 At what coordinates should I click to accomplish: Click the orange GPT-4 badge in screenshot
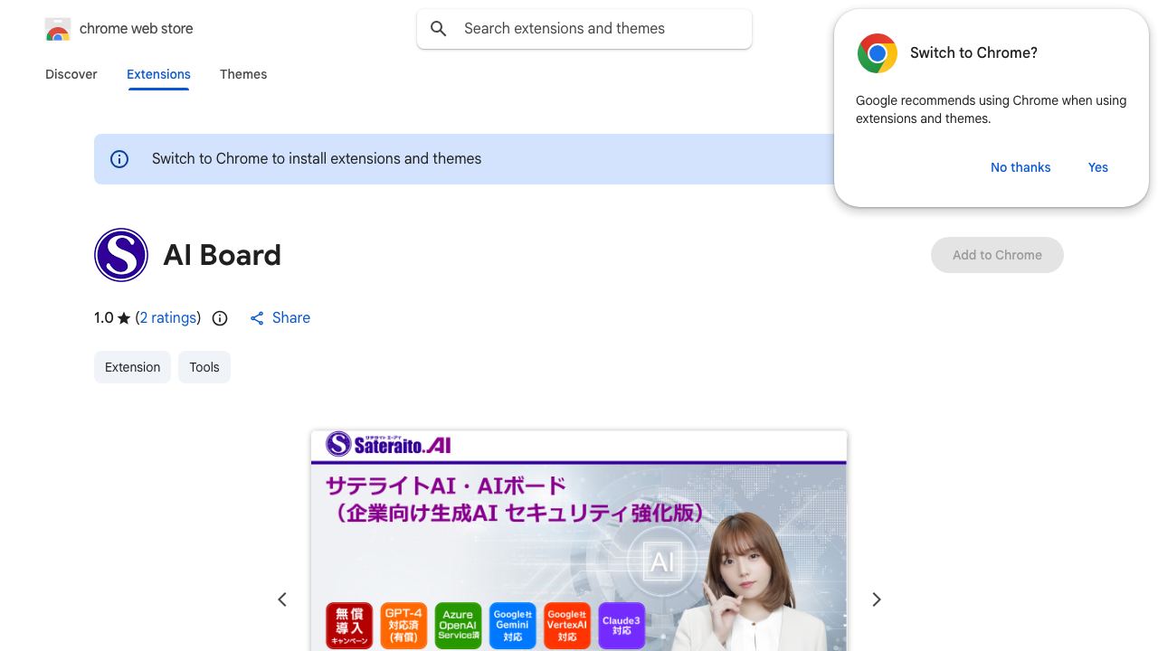click(403, 626)
